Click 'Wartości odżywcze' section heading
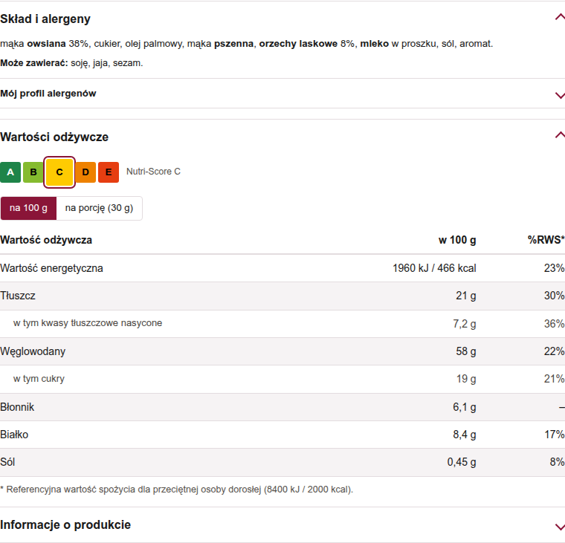 coord(54,137)
